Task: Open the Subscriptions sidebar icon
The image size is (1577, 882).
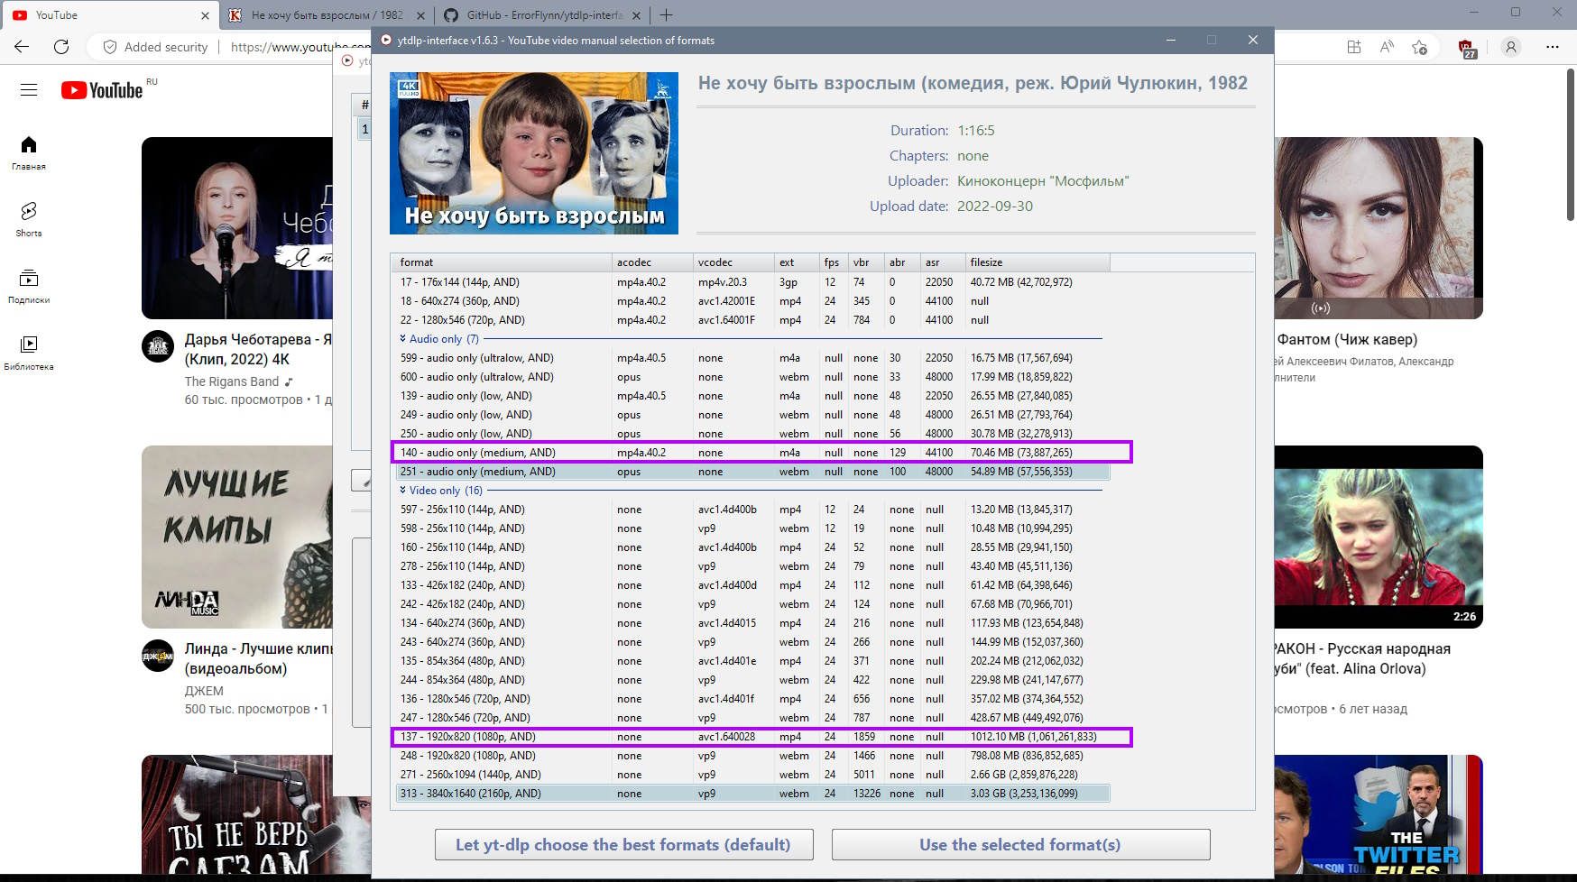Action: pos(29,285)
